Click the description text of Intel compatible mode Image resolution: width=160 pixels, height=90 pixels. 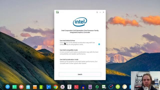79,53
